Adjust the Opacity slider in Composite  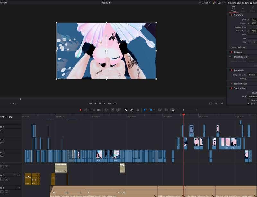point(252,78)
